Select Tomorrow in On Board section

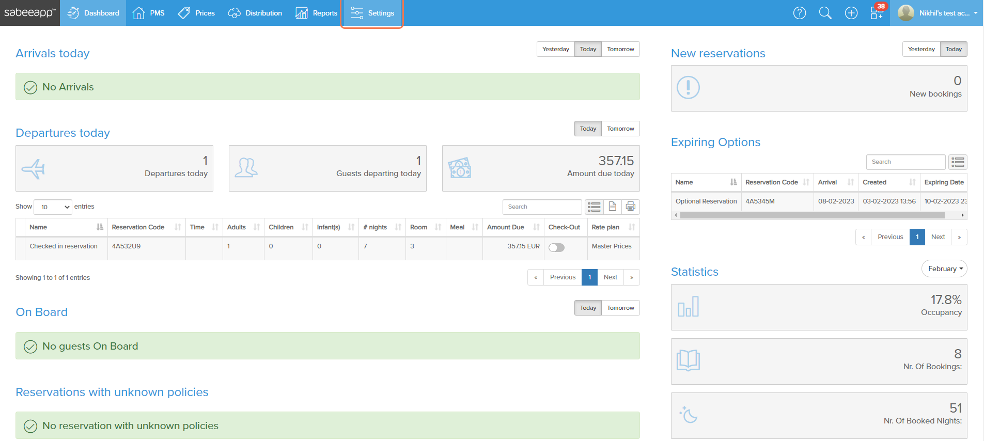point(620,308)
